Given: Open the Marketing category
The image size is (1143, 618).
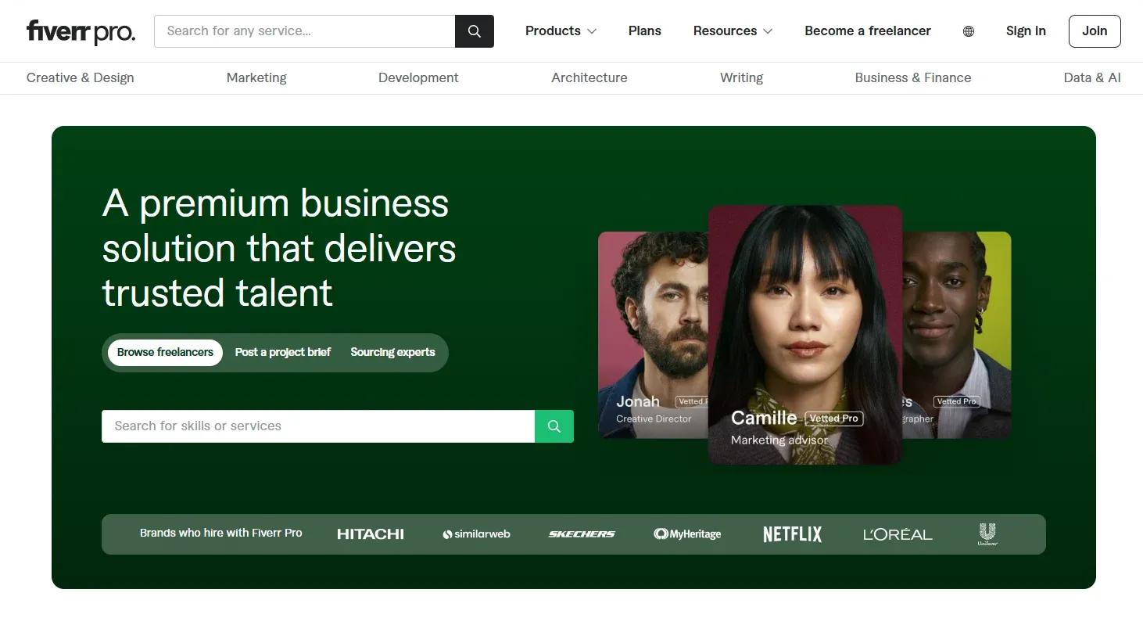Looking at the screenshot, I should (x=256, y=77).
